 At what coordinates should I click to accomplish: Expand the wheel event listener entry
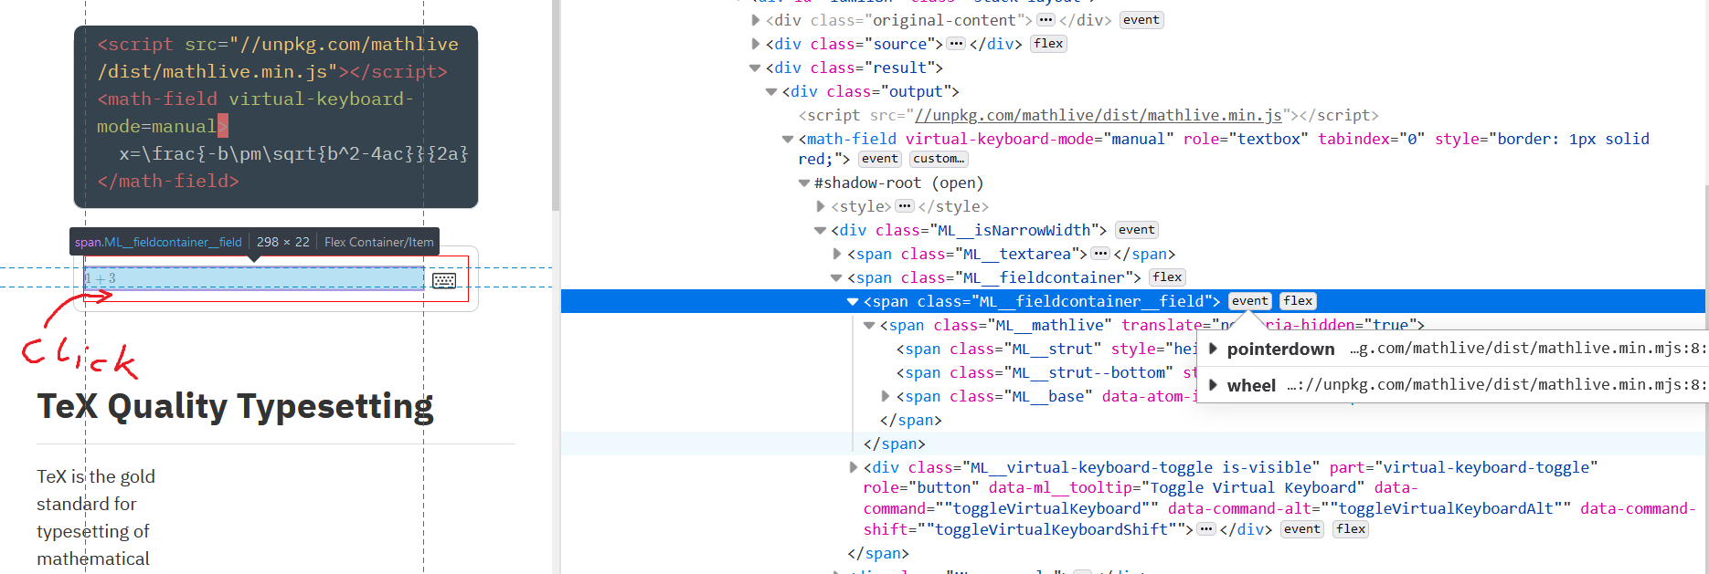click(1213, 385)
